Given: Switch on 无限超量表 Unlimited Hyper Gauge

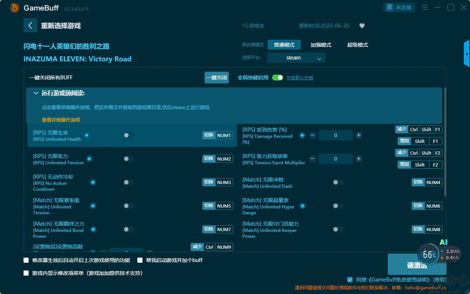Looking at the screenshot, I should click(x=338, y=206).
